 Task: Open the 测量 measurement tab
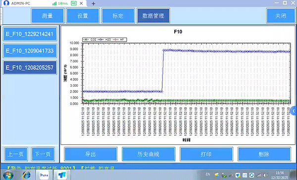coord(48,16)
